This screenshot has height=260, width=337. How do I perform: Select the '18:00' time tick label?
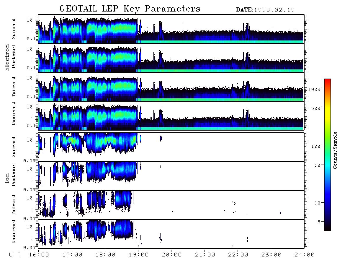[105, 255]
